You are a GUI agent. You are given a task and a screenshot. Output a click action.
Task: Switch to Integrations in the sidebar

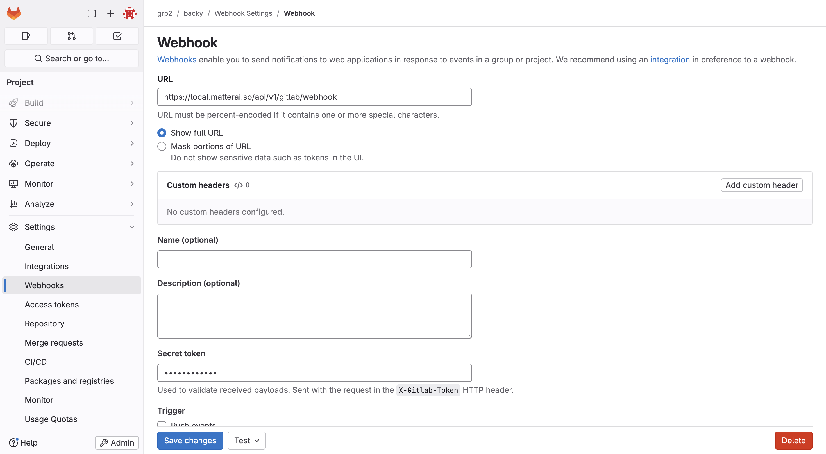tap(46, 266)
